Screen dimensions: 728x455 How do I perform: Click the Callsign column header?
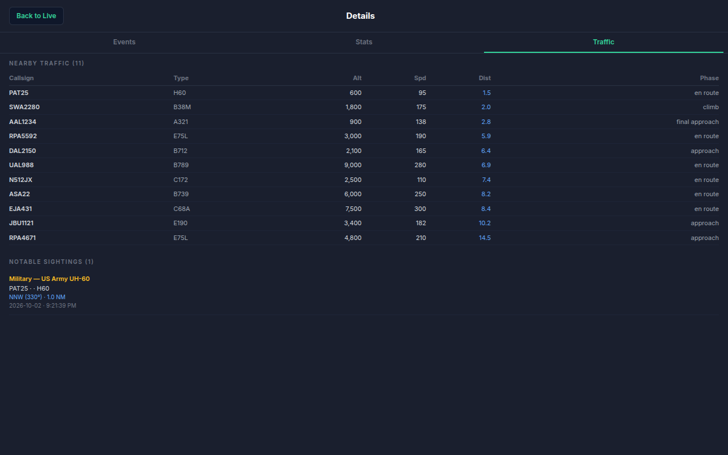(x=22, y=78)
